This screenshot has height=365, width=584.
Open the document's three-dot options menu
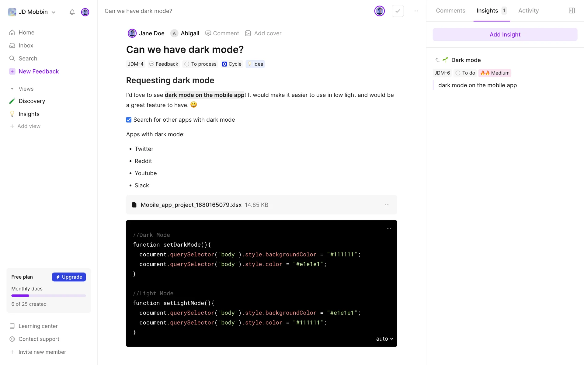point(415,11)
